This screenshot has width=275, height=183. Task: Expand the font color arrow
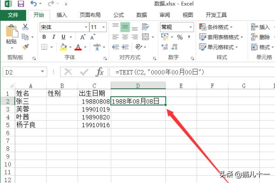click(85, 47)
